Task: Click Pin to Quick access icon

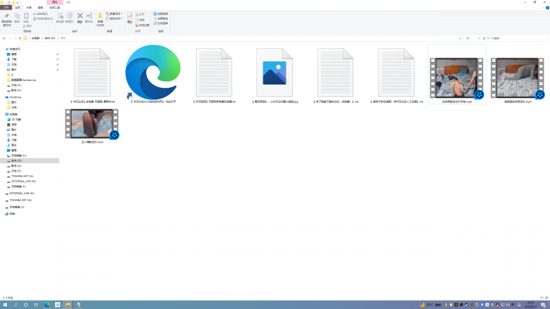Action: (x=7, y=17)
